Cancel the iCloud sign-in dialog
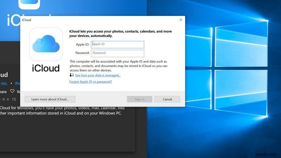This screenshot has width=281, height=158. coord(167,99)
